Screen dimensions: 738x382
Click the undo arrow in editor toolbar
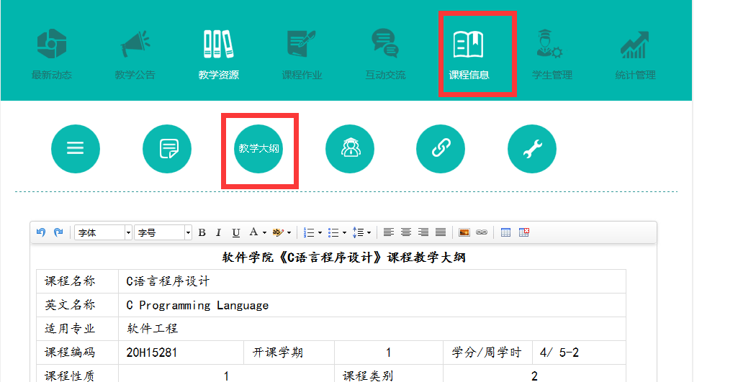click(41, 232)
